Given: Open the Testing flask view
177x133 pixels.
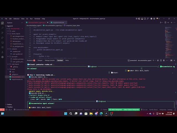Looking at the screenshot, I should 2,52.
